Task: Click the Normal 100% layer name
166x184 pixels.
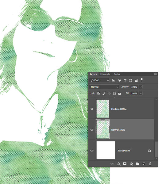Action: tap(118, 130)
